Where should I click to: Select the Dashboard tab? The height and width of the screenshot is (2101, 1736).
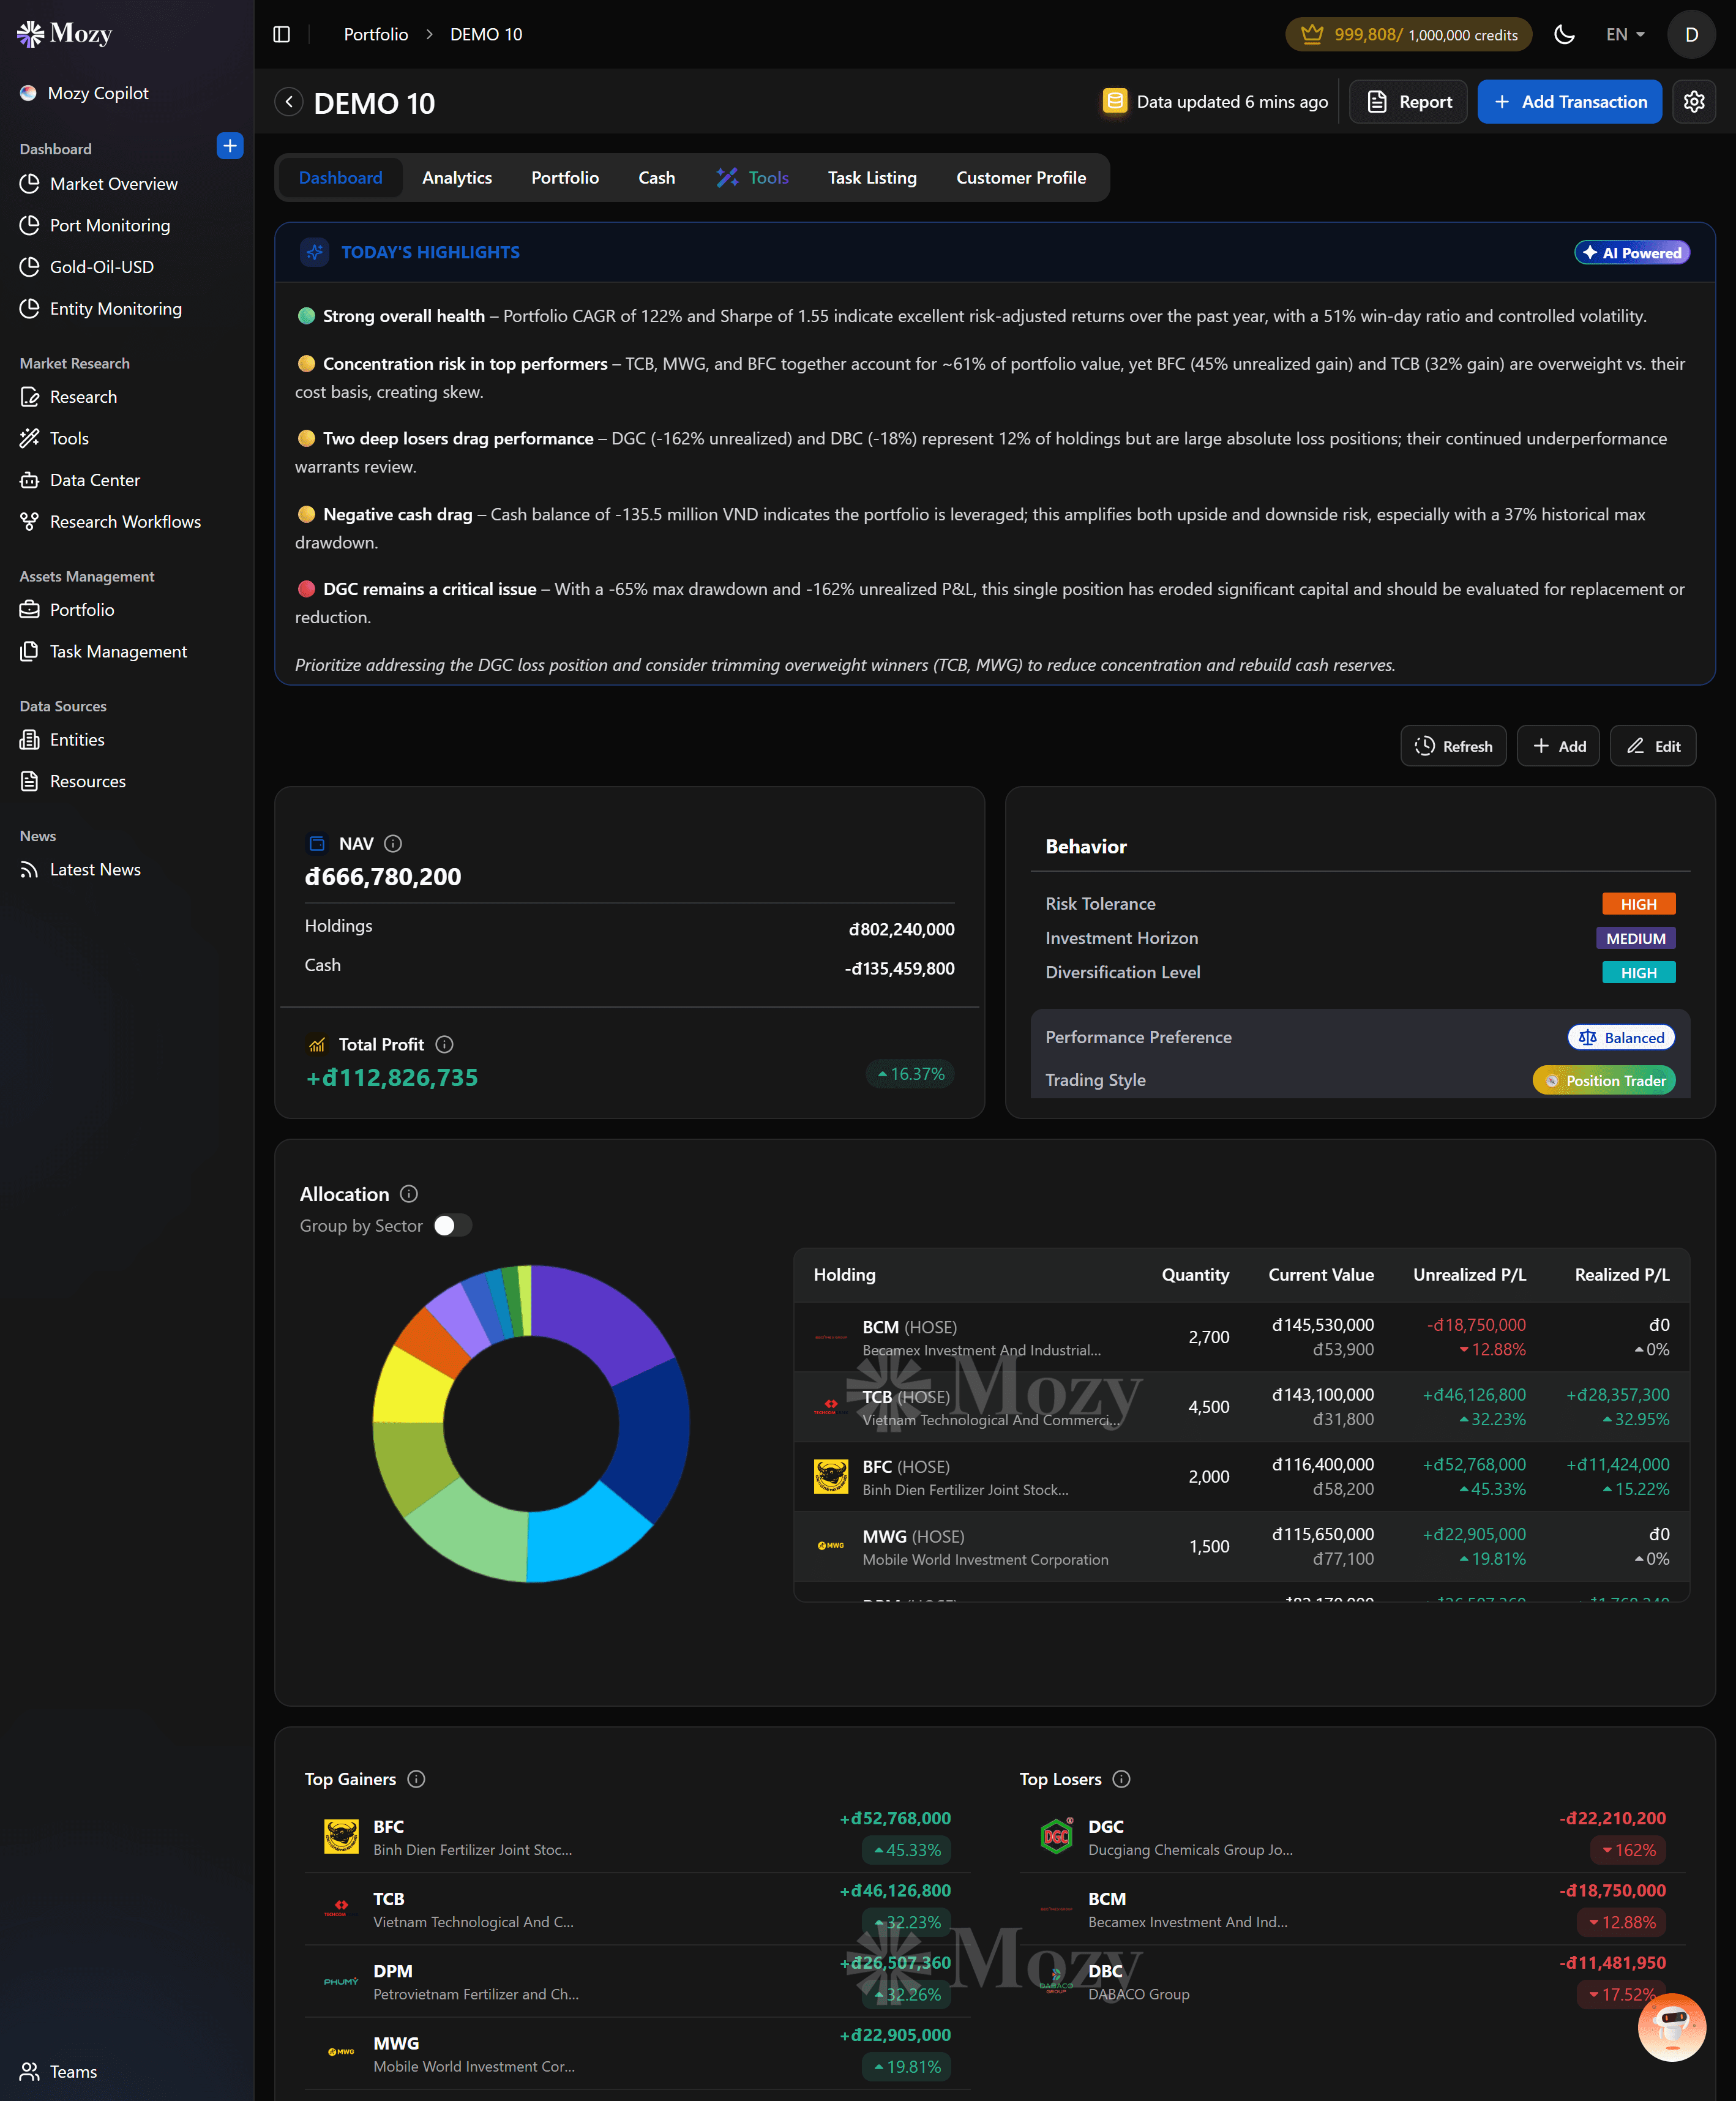(340, 177)
